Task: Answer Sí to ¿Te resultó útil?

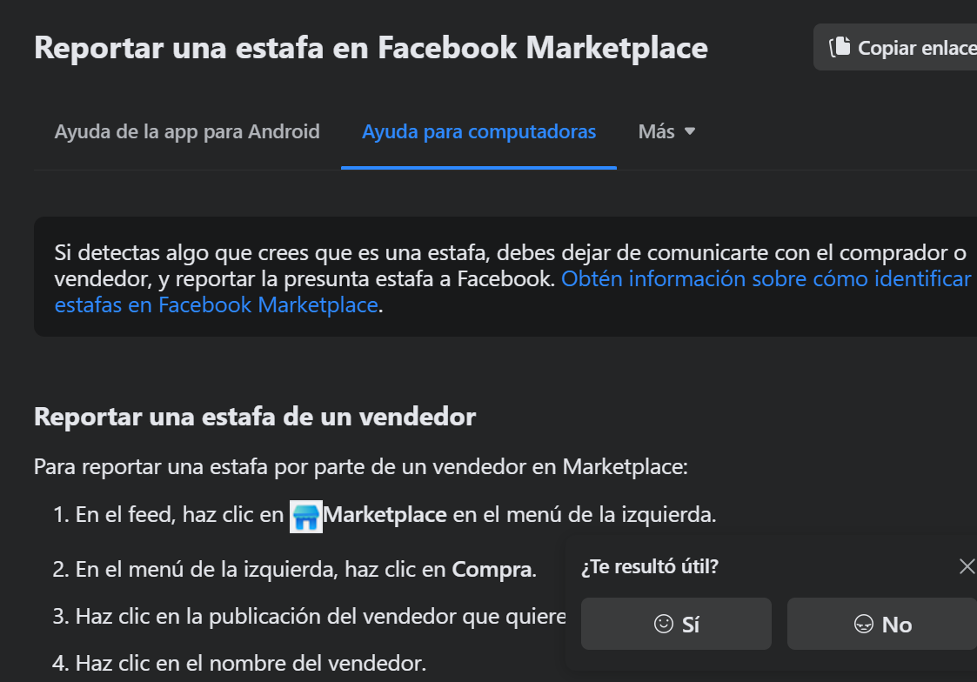Action: point(677,624)
